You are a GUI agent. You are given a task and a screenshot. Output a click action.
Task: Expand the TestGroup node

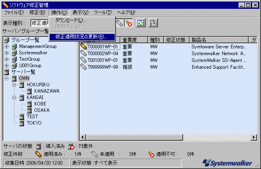[6, 59]
